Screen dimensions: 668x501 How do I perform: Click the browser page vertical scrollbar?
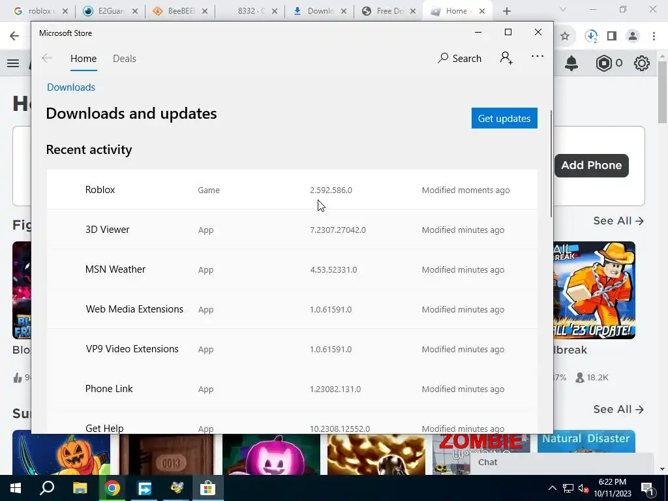pos(663,91)
